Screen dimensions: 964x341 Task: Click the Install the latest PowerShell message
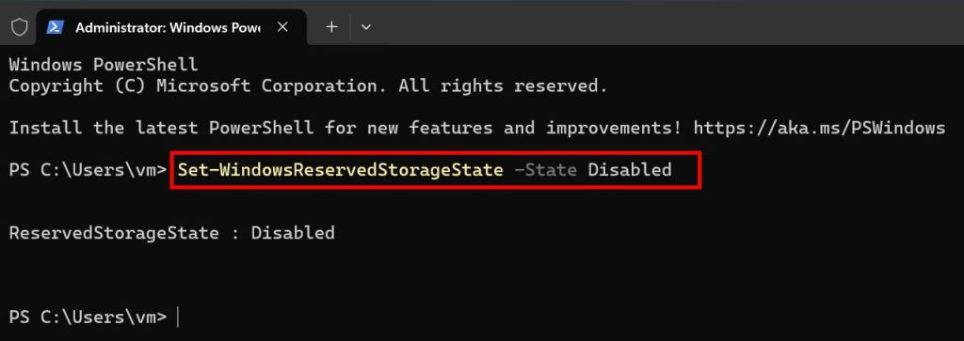(x=345, y=128)
